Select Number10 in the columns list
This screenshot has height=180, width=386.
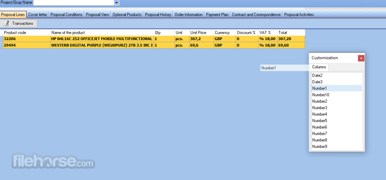[x=337, y=95]
